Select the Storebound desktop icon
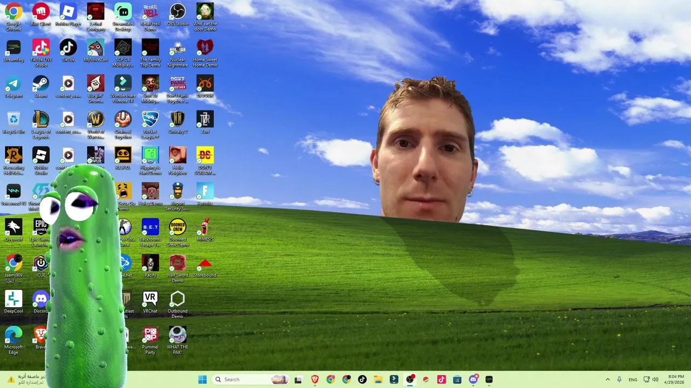Viewport: 691px width, 388px height. pos(205,266)
